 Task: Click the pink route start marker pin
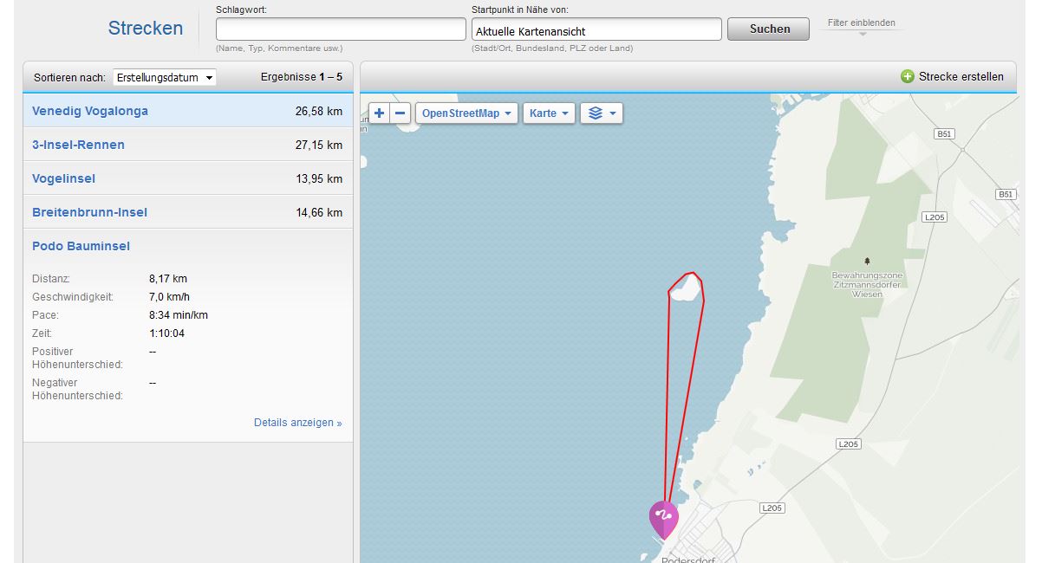pos(663,517)
